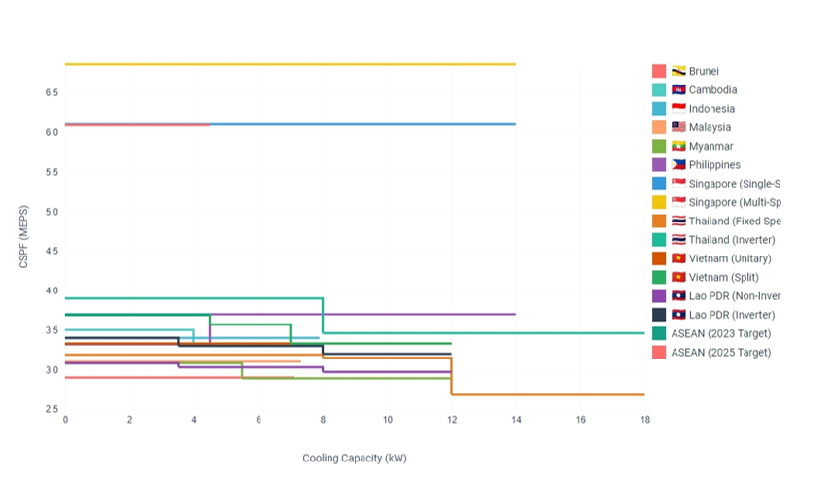Click the ASEAN (2023 Target) legend swatch
The height and width of the screenshot is (478, 832).
[x=659, y=333]
